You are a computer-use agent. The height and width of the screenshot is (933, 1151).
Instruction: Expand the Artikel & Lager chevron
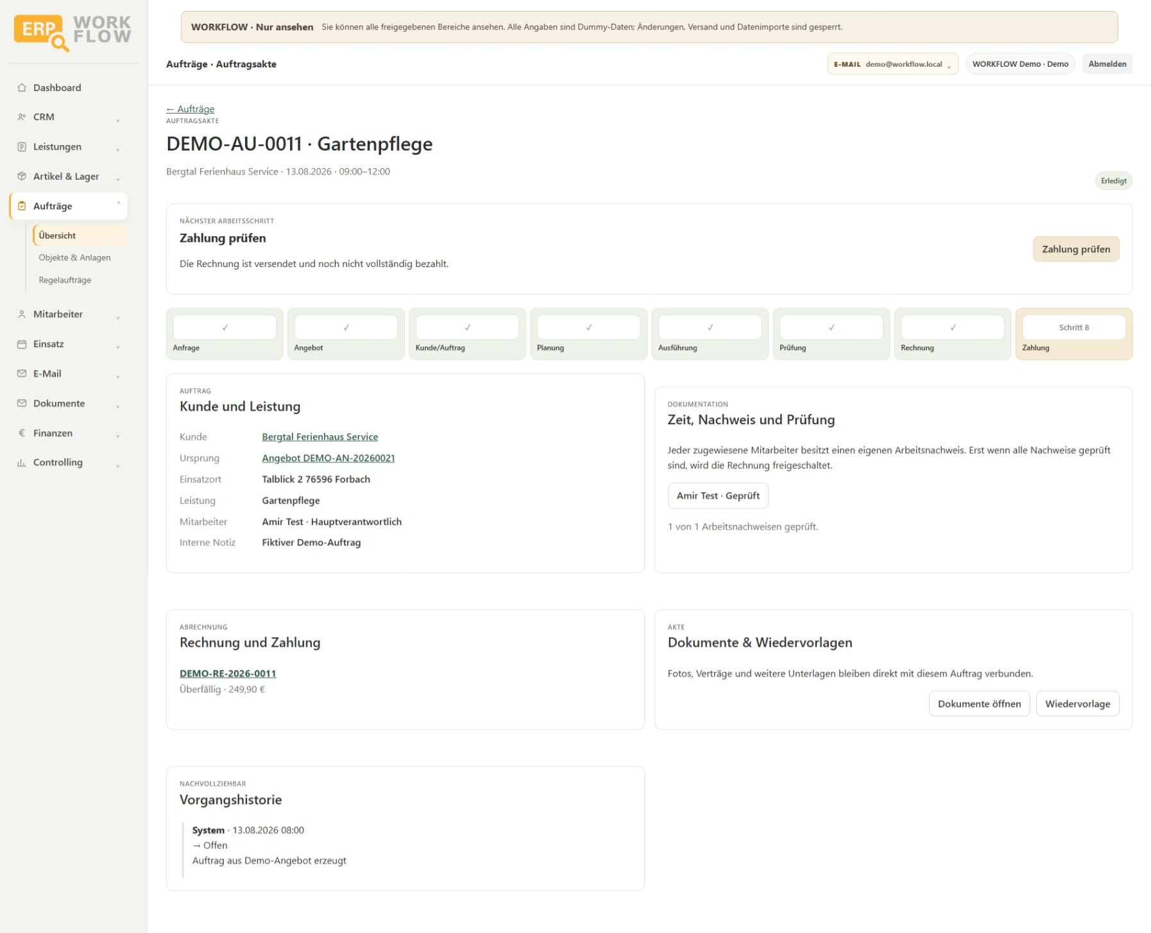point(118,179)
